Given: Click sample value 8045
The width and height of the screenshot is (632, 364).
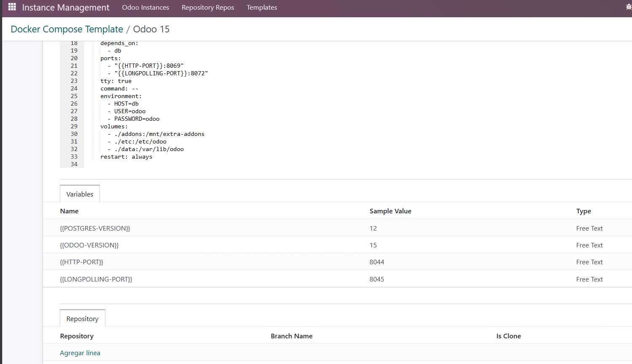Looking at the screenshot, I should tap(377, 279).
